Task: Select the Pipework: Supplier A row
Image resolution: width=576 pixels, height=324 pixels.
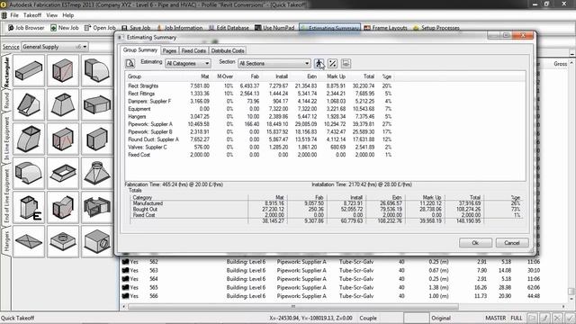Action: pyautogui.click(x=260, y=124)
